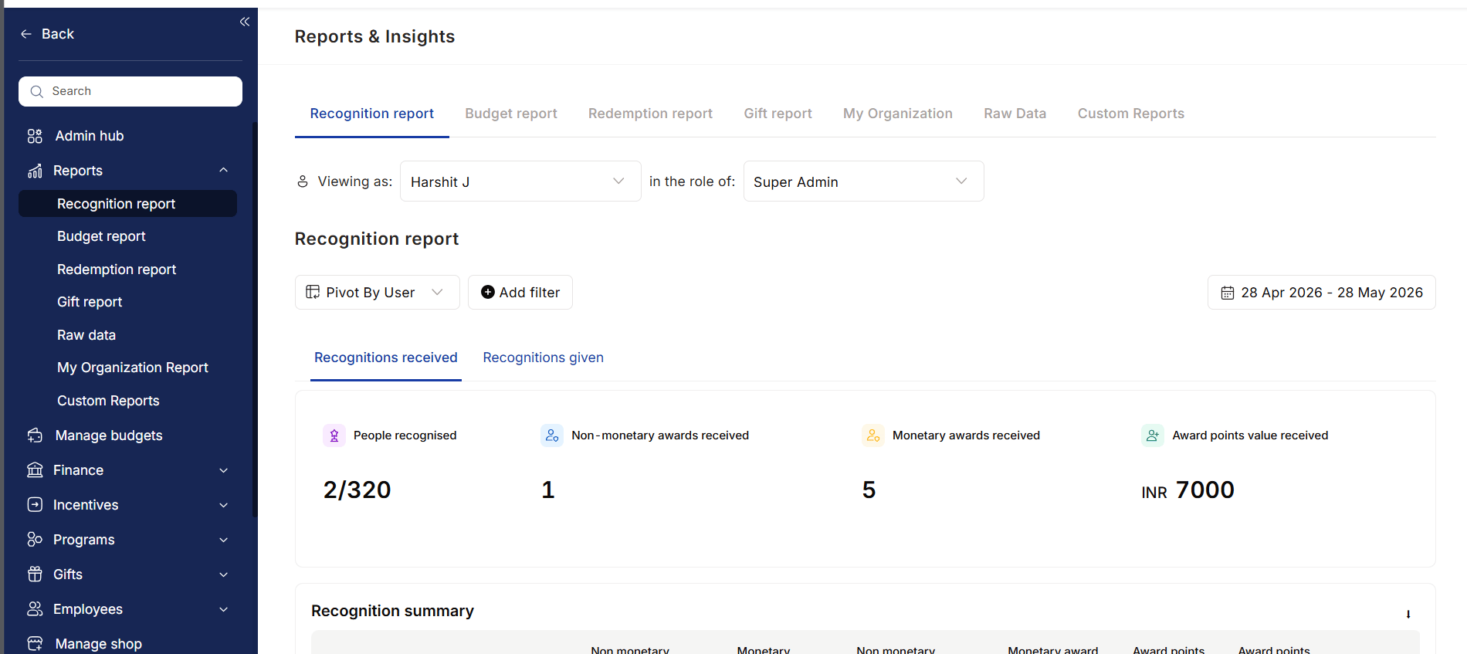Screen dimensions: 1467x654
Task: Click the plus icon on Add filter
Action: (488, 292)
